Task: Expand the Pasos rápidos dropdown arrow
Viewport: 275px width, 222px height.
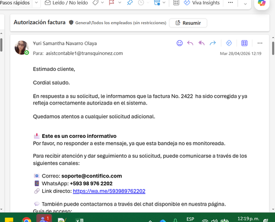Action: click(x=36, y=3)
